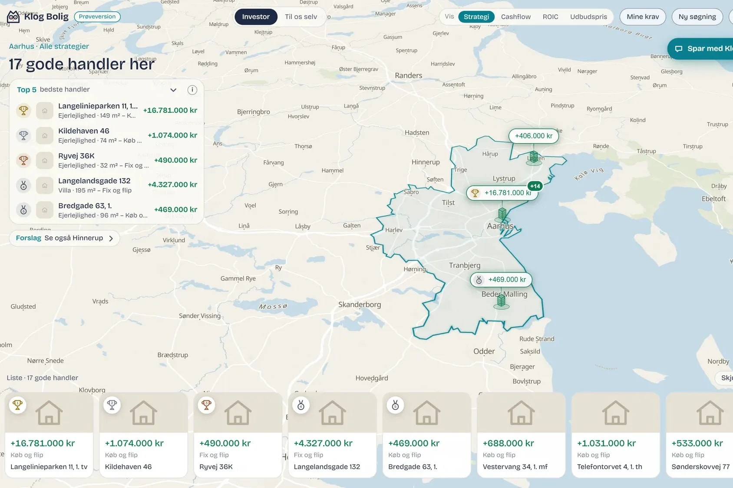Select the +16.781.000 kr map price bubble
The image size is (733, 488).
502,193
